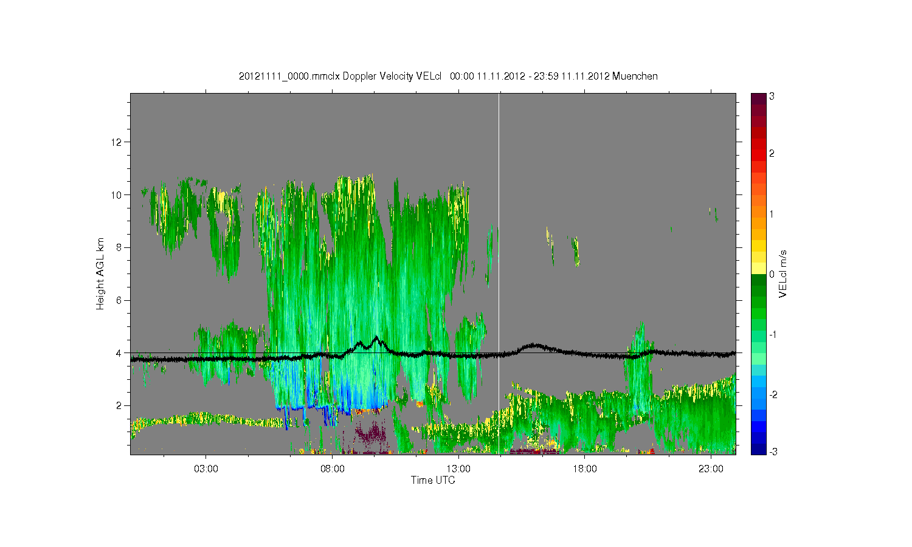This screenshot has height=547, width=912.
Task: Click the 'VELcl m/s' colorbar label
Action: coord(783,273)
